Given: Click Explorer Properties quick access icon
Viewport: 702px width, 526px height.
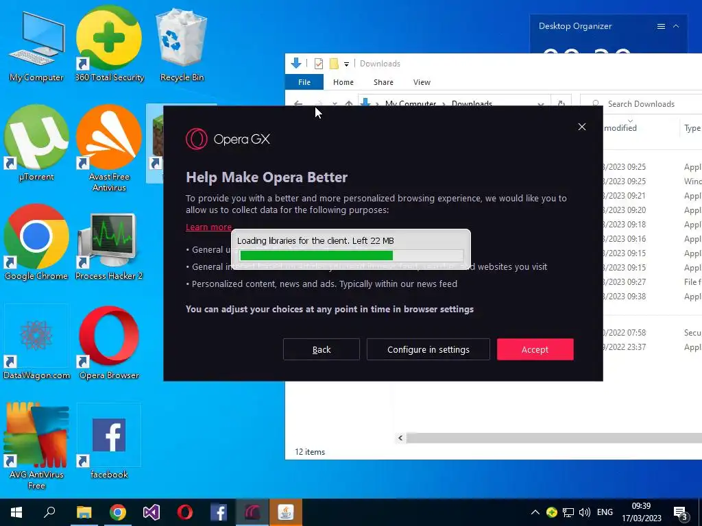Looking at the screenshot, I should click(x=319, y=64).
